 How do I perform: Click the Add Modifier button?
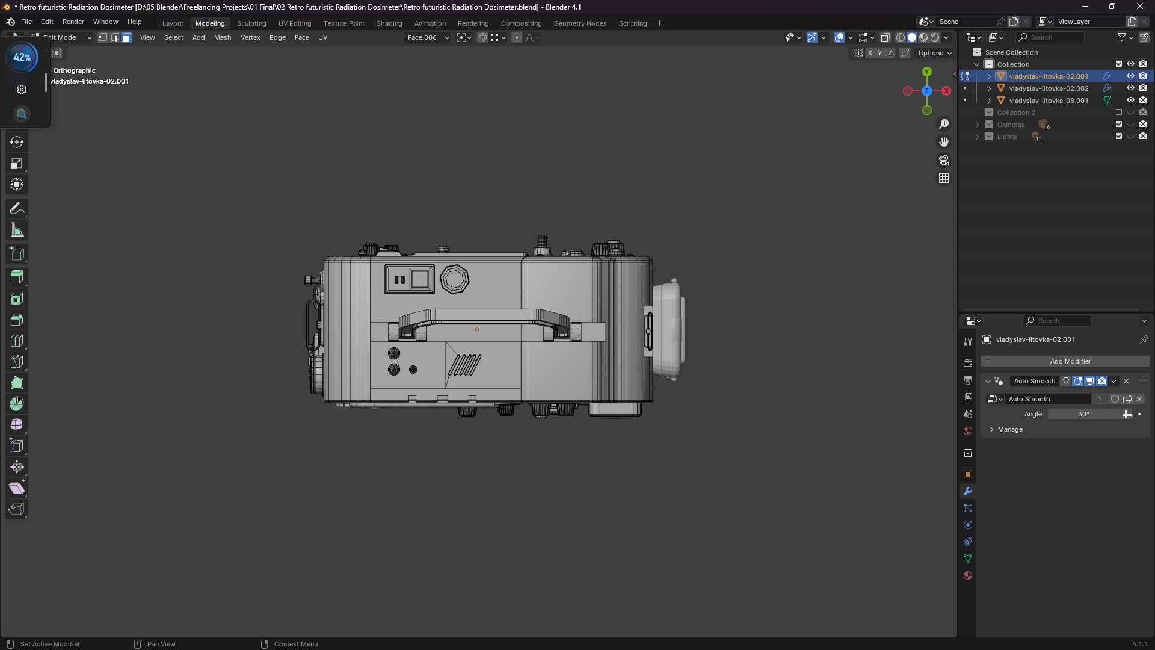tap(1065, 361)
